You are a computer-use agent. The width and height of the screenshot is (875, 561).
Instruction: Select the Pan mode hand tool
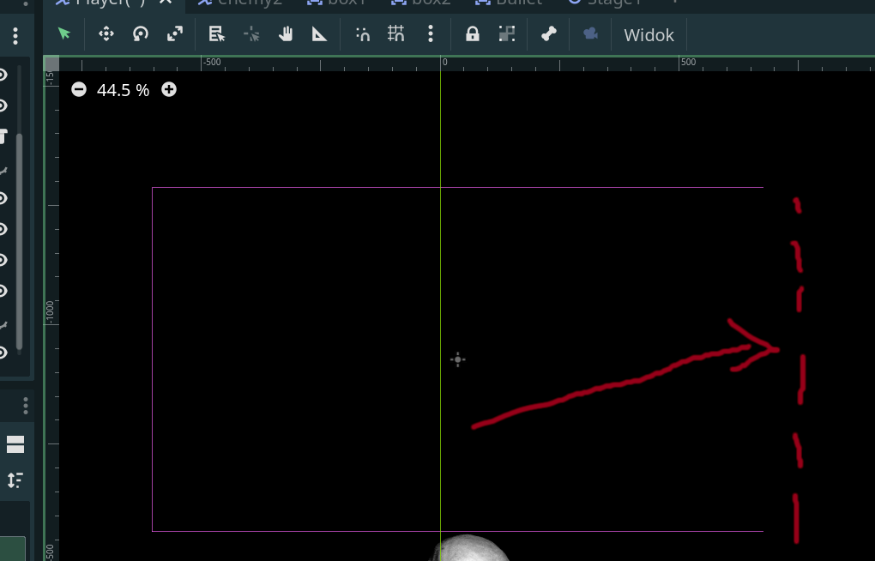click(x=286, y=34)
